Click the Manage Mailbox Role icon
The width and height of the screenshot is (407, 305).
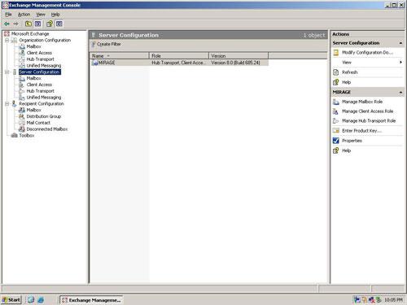click(336, 102)
